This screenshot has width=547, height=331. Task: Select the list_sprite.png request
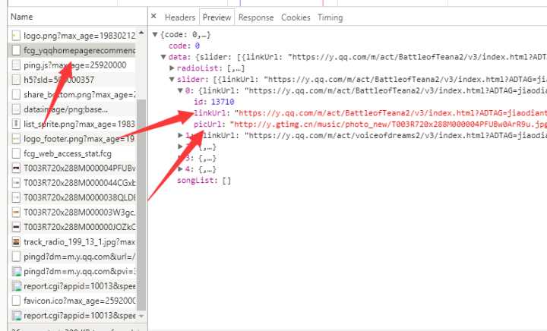(72, 124)
